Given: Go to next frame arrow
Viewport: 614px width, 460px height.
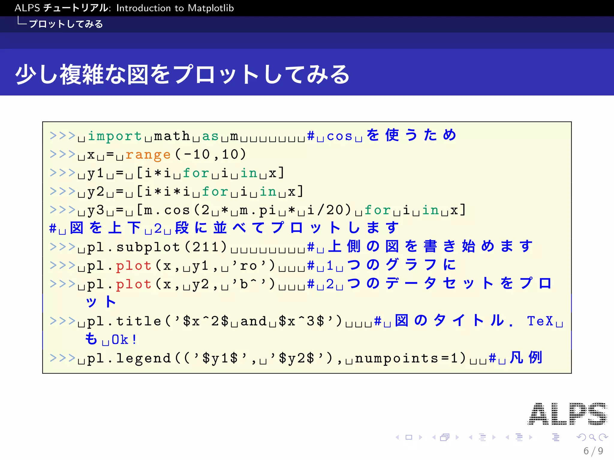Looking at the screenshot, I should pyautogui.click(x=457, y=437).
